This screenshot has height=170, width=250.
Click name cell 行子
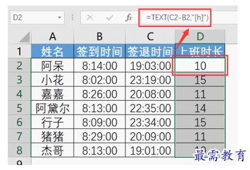[52, 122]
